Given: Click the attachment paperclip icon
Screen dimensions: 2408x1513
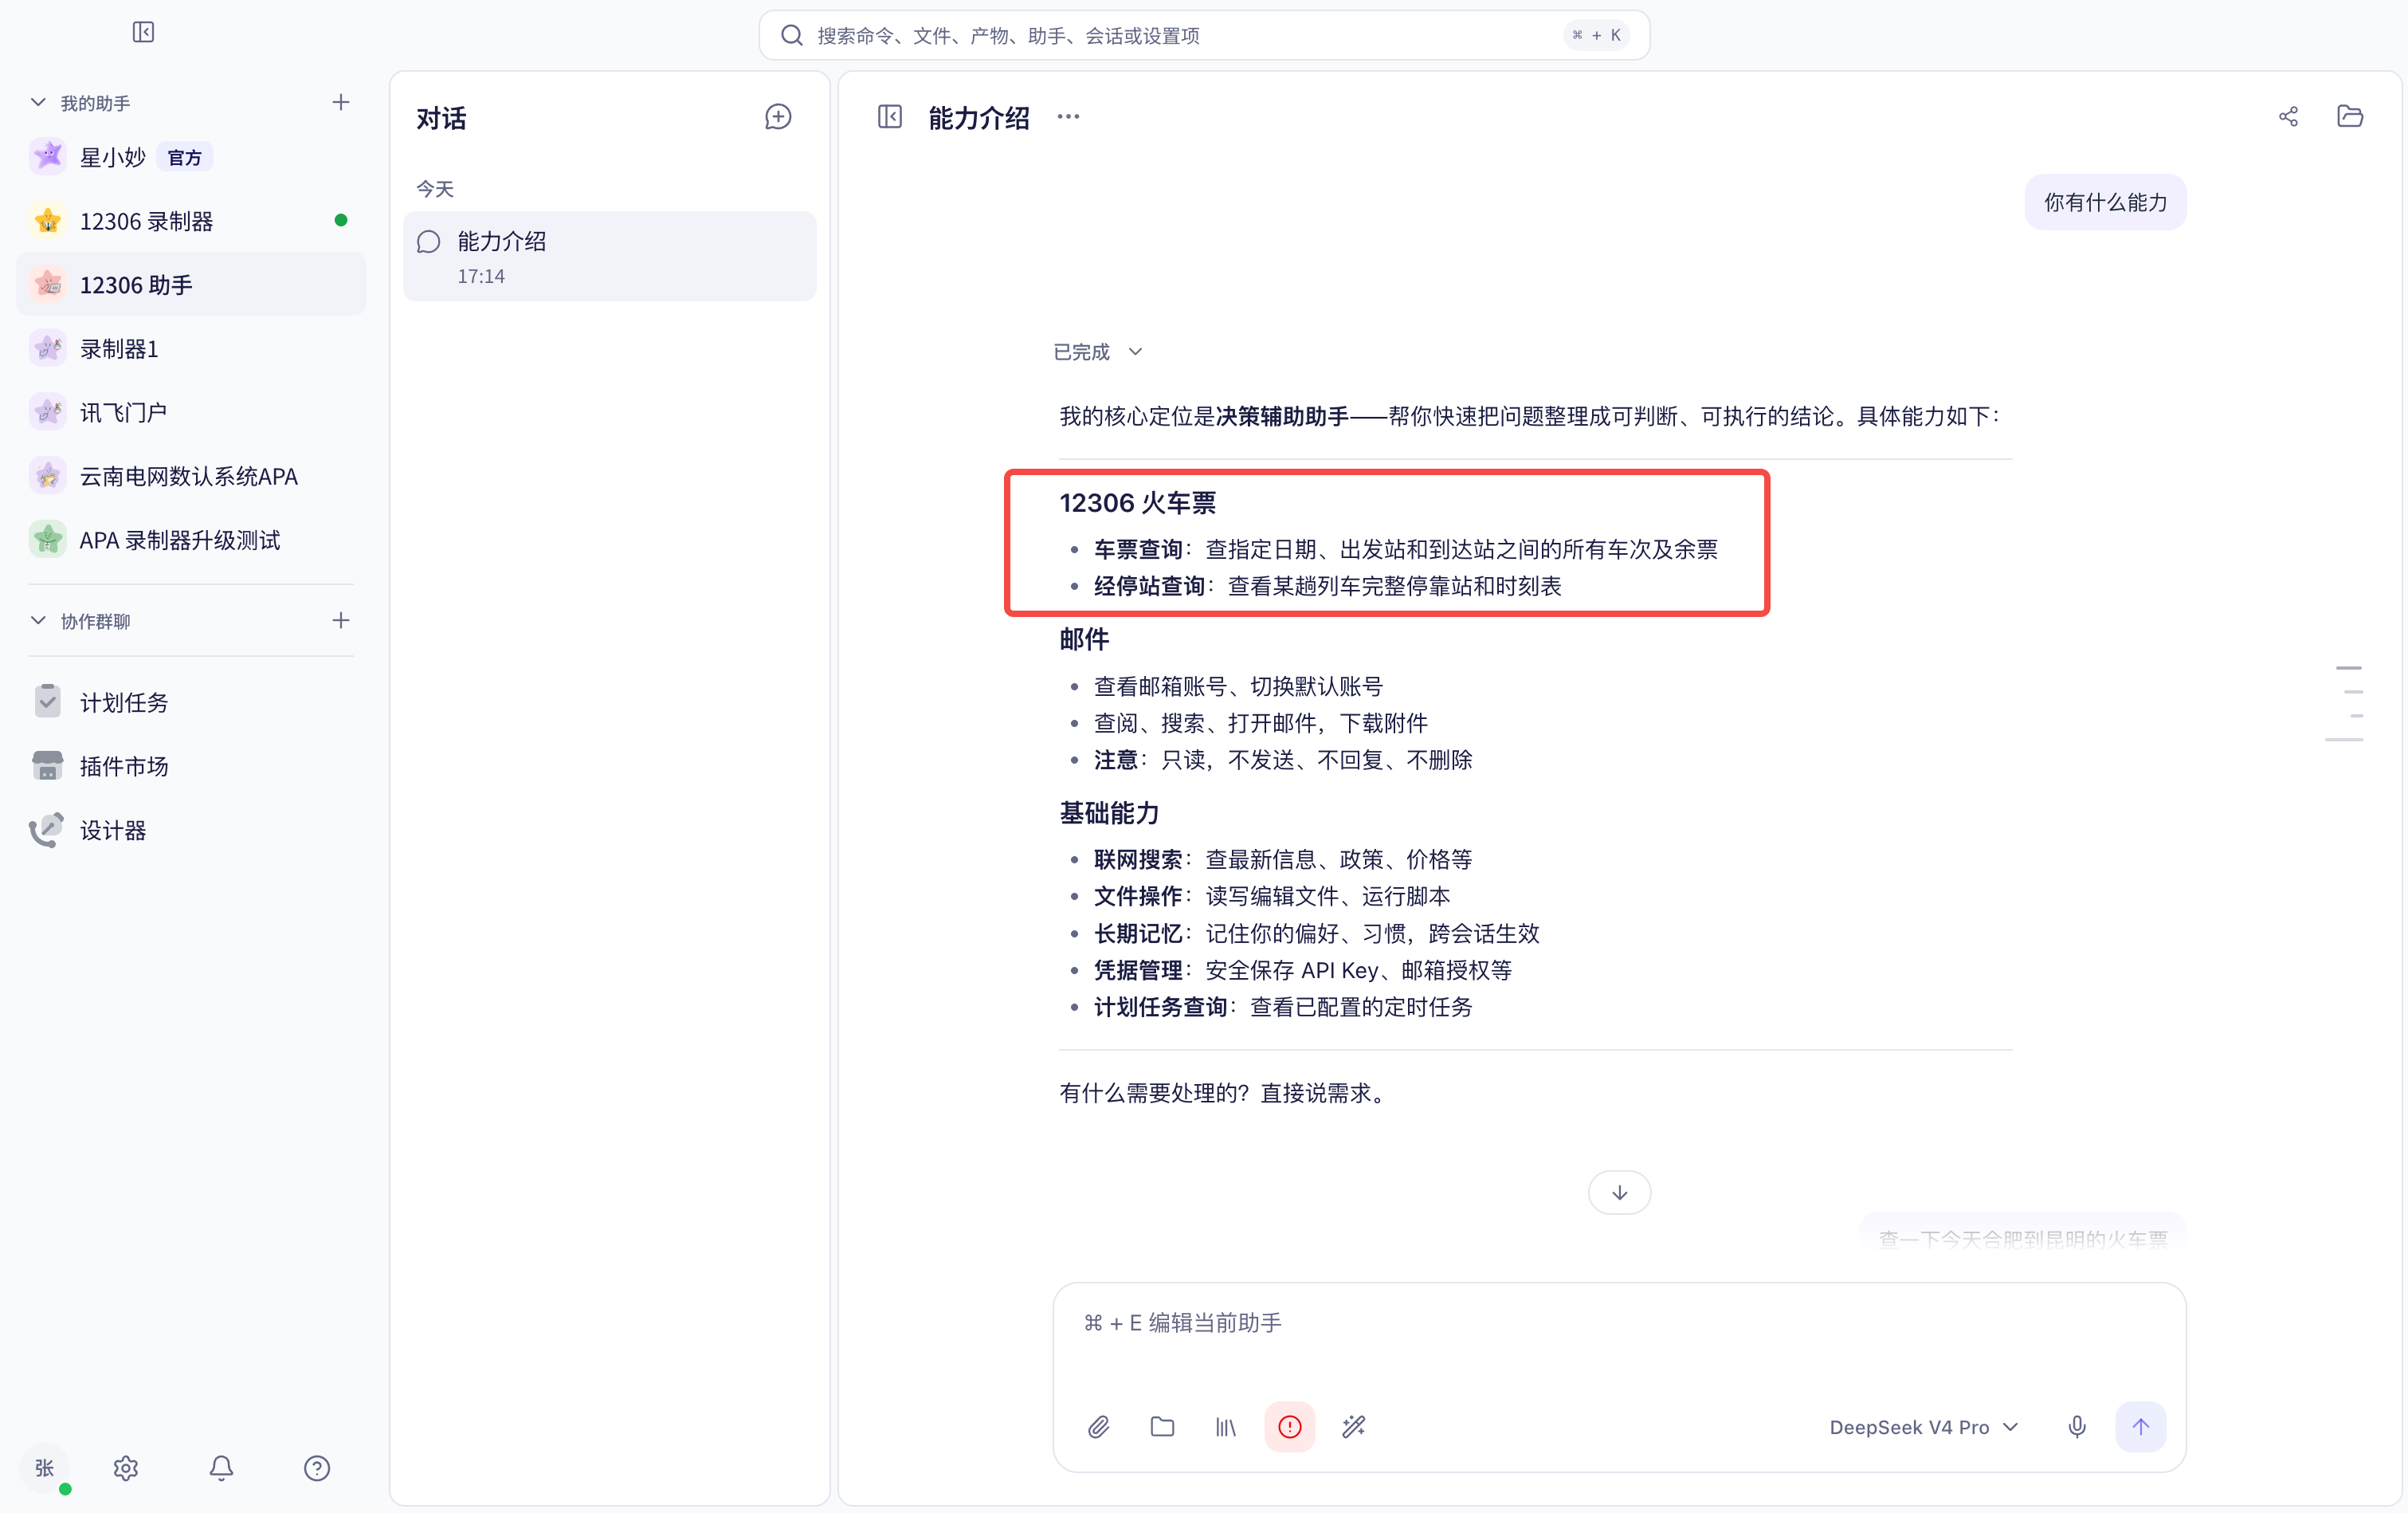Looking at the screenshot, I should tap(1098, 1426).
